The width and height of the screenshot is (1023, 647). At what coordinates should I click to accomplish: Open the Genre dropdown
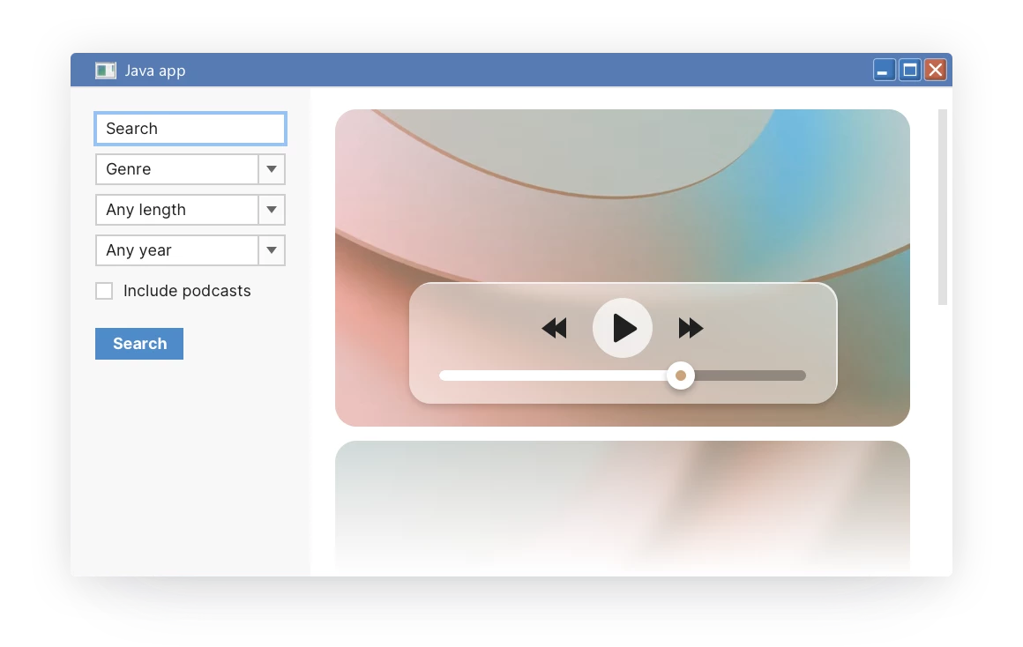click(272, 169)
